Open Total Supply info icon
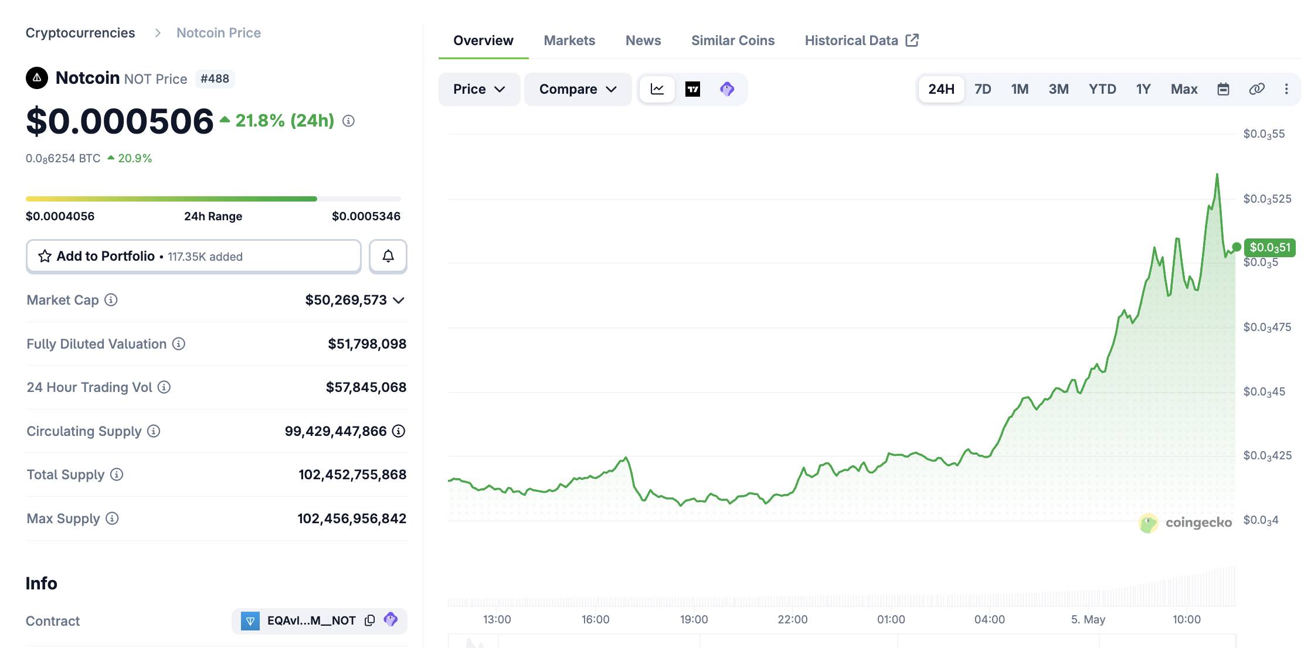Viewport: 1311px width, 648px height. click(x=117, y=475)
